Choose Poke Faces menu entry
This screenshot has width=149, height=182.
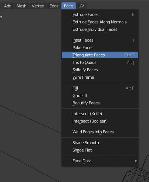(x=100, y=48)
